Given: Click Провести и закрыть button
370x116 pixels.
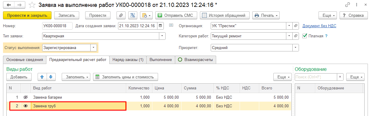Looking at the screenshot, I should [27, 15].
